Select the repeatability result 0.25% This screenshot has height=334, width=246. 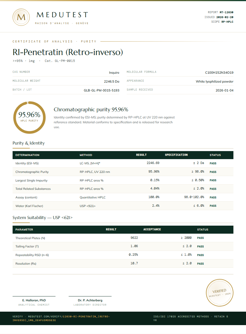[x=133, y=255]
